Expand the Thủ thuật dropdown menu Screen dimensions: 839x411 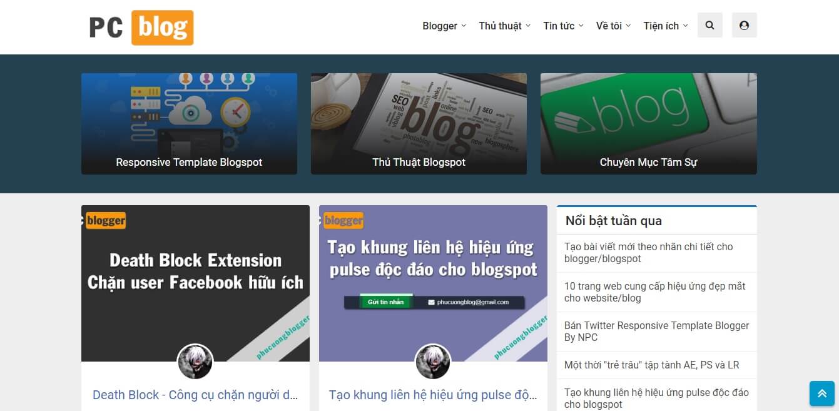(x=504, y=26)
